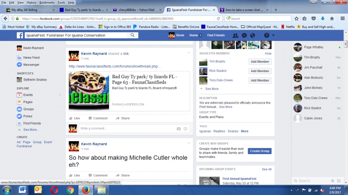This screenshot has width=348, height=195.
Task: Open Outlook from the taskbar
Action: point(38,190)
